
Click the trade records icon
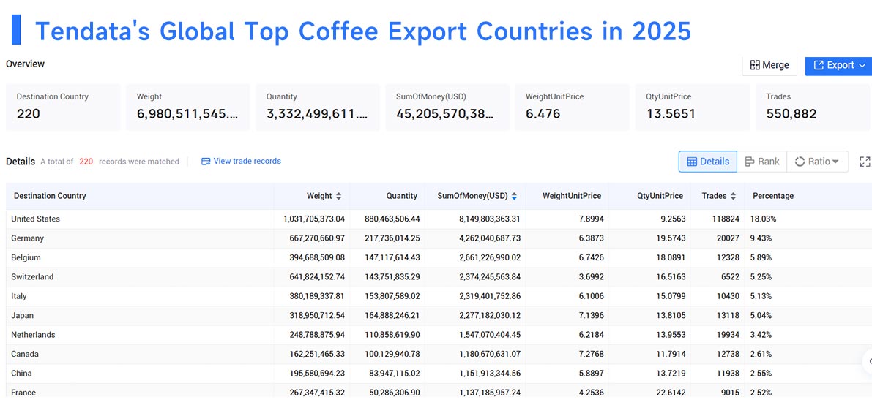point(206,161)
